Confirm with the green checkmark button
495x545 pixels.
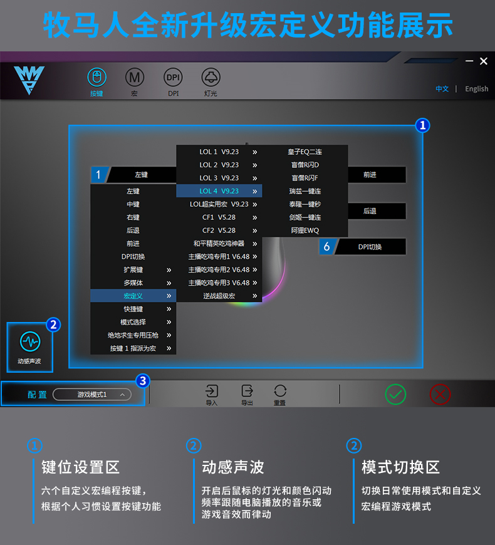click(x=395, y=394)
